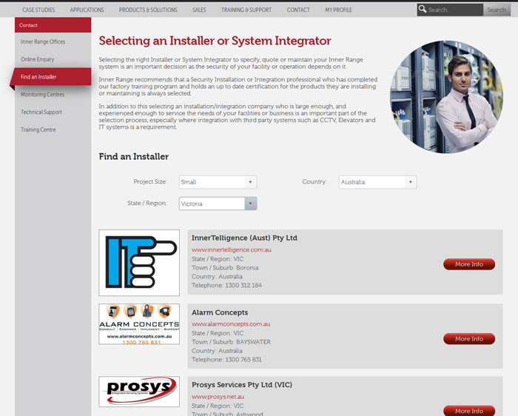Select Inner Range Offices in sidebar
Image resolution: width=518 pixels, height=416 pixels.
(43, 41)
